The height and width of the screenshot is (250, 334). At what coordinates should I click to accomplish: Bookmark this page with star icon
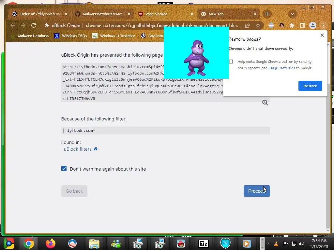tap(258, 26)
